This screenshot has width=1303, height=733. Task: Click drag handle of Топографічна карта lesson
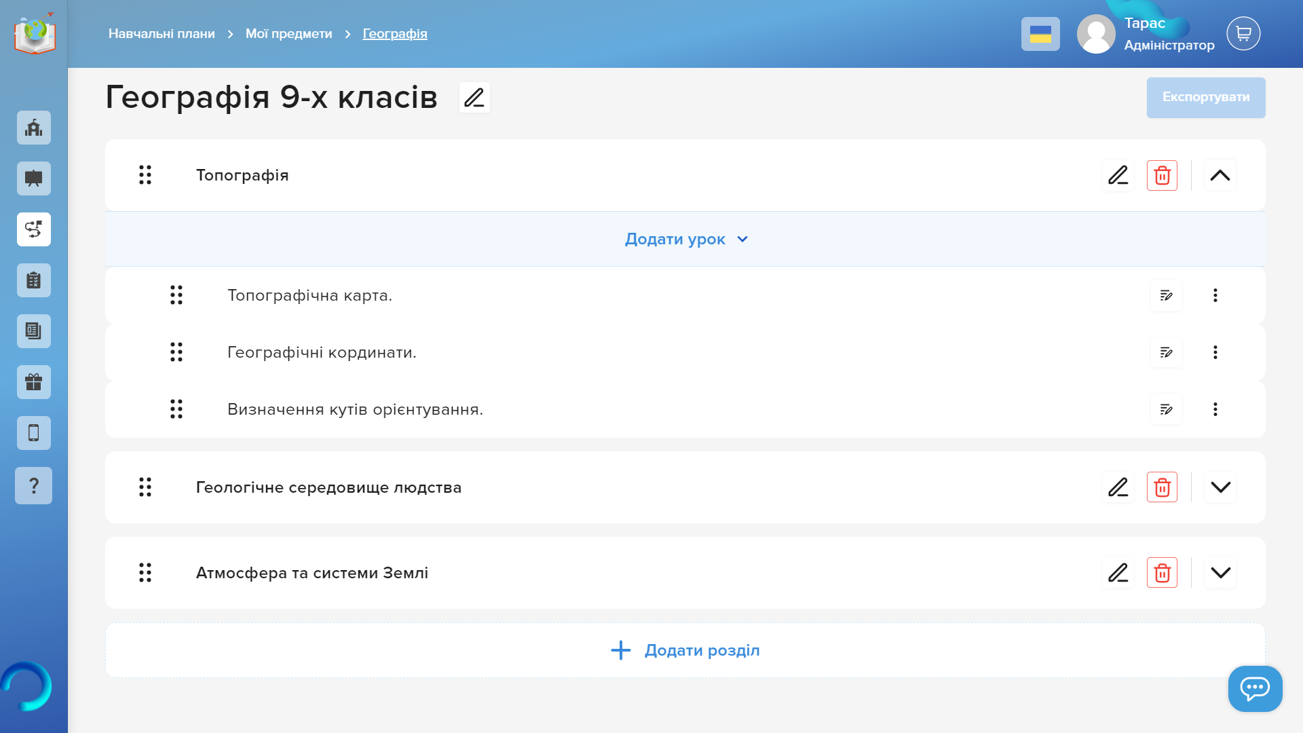point(176,295)
